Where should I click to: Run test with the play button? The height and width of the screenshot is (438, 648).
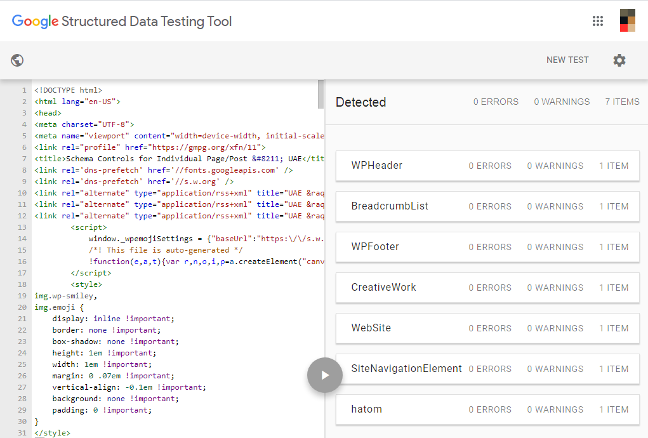pyautogui.click(x=324, y=375)
